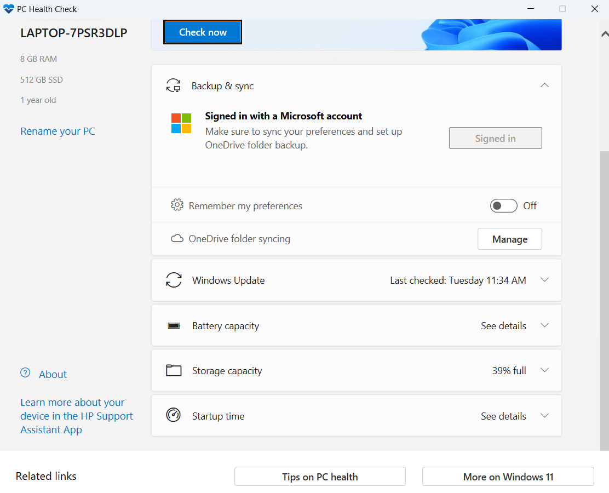Image resolution: width=609 pixels, height=493 pixels.
Task: Expand the Battery capacity chevron
Action: click(x=544, y=325)
